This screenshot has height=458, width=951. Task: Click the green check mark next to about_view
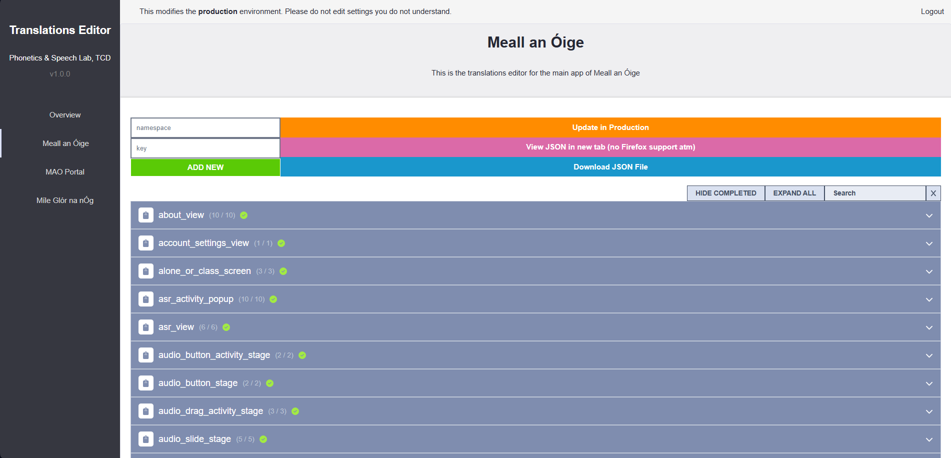click(244, 215)
